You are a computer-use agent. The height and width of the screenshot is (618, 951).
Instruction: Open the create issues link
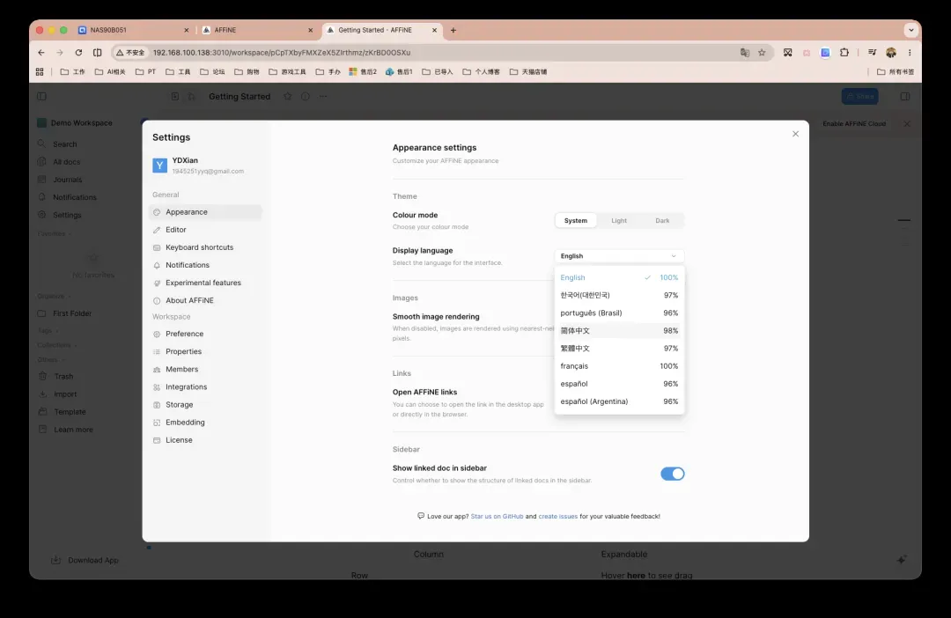[x=558, y=516]
